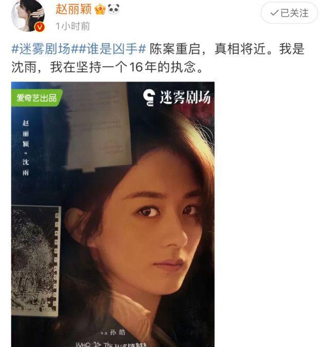The height and width of the screenshot is (347, 329).
Task: Click the vertical 赵丽颖 沈雨 credit text
Action: tap(26, 148)
